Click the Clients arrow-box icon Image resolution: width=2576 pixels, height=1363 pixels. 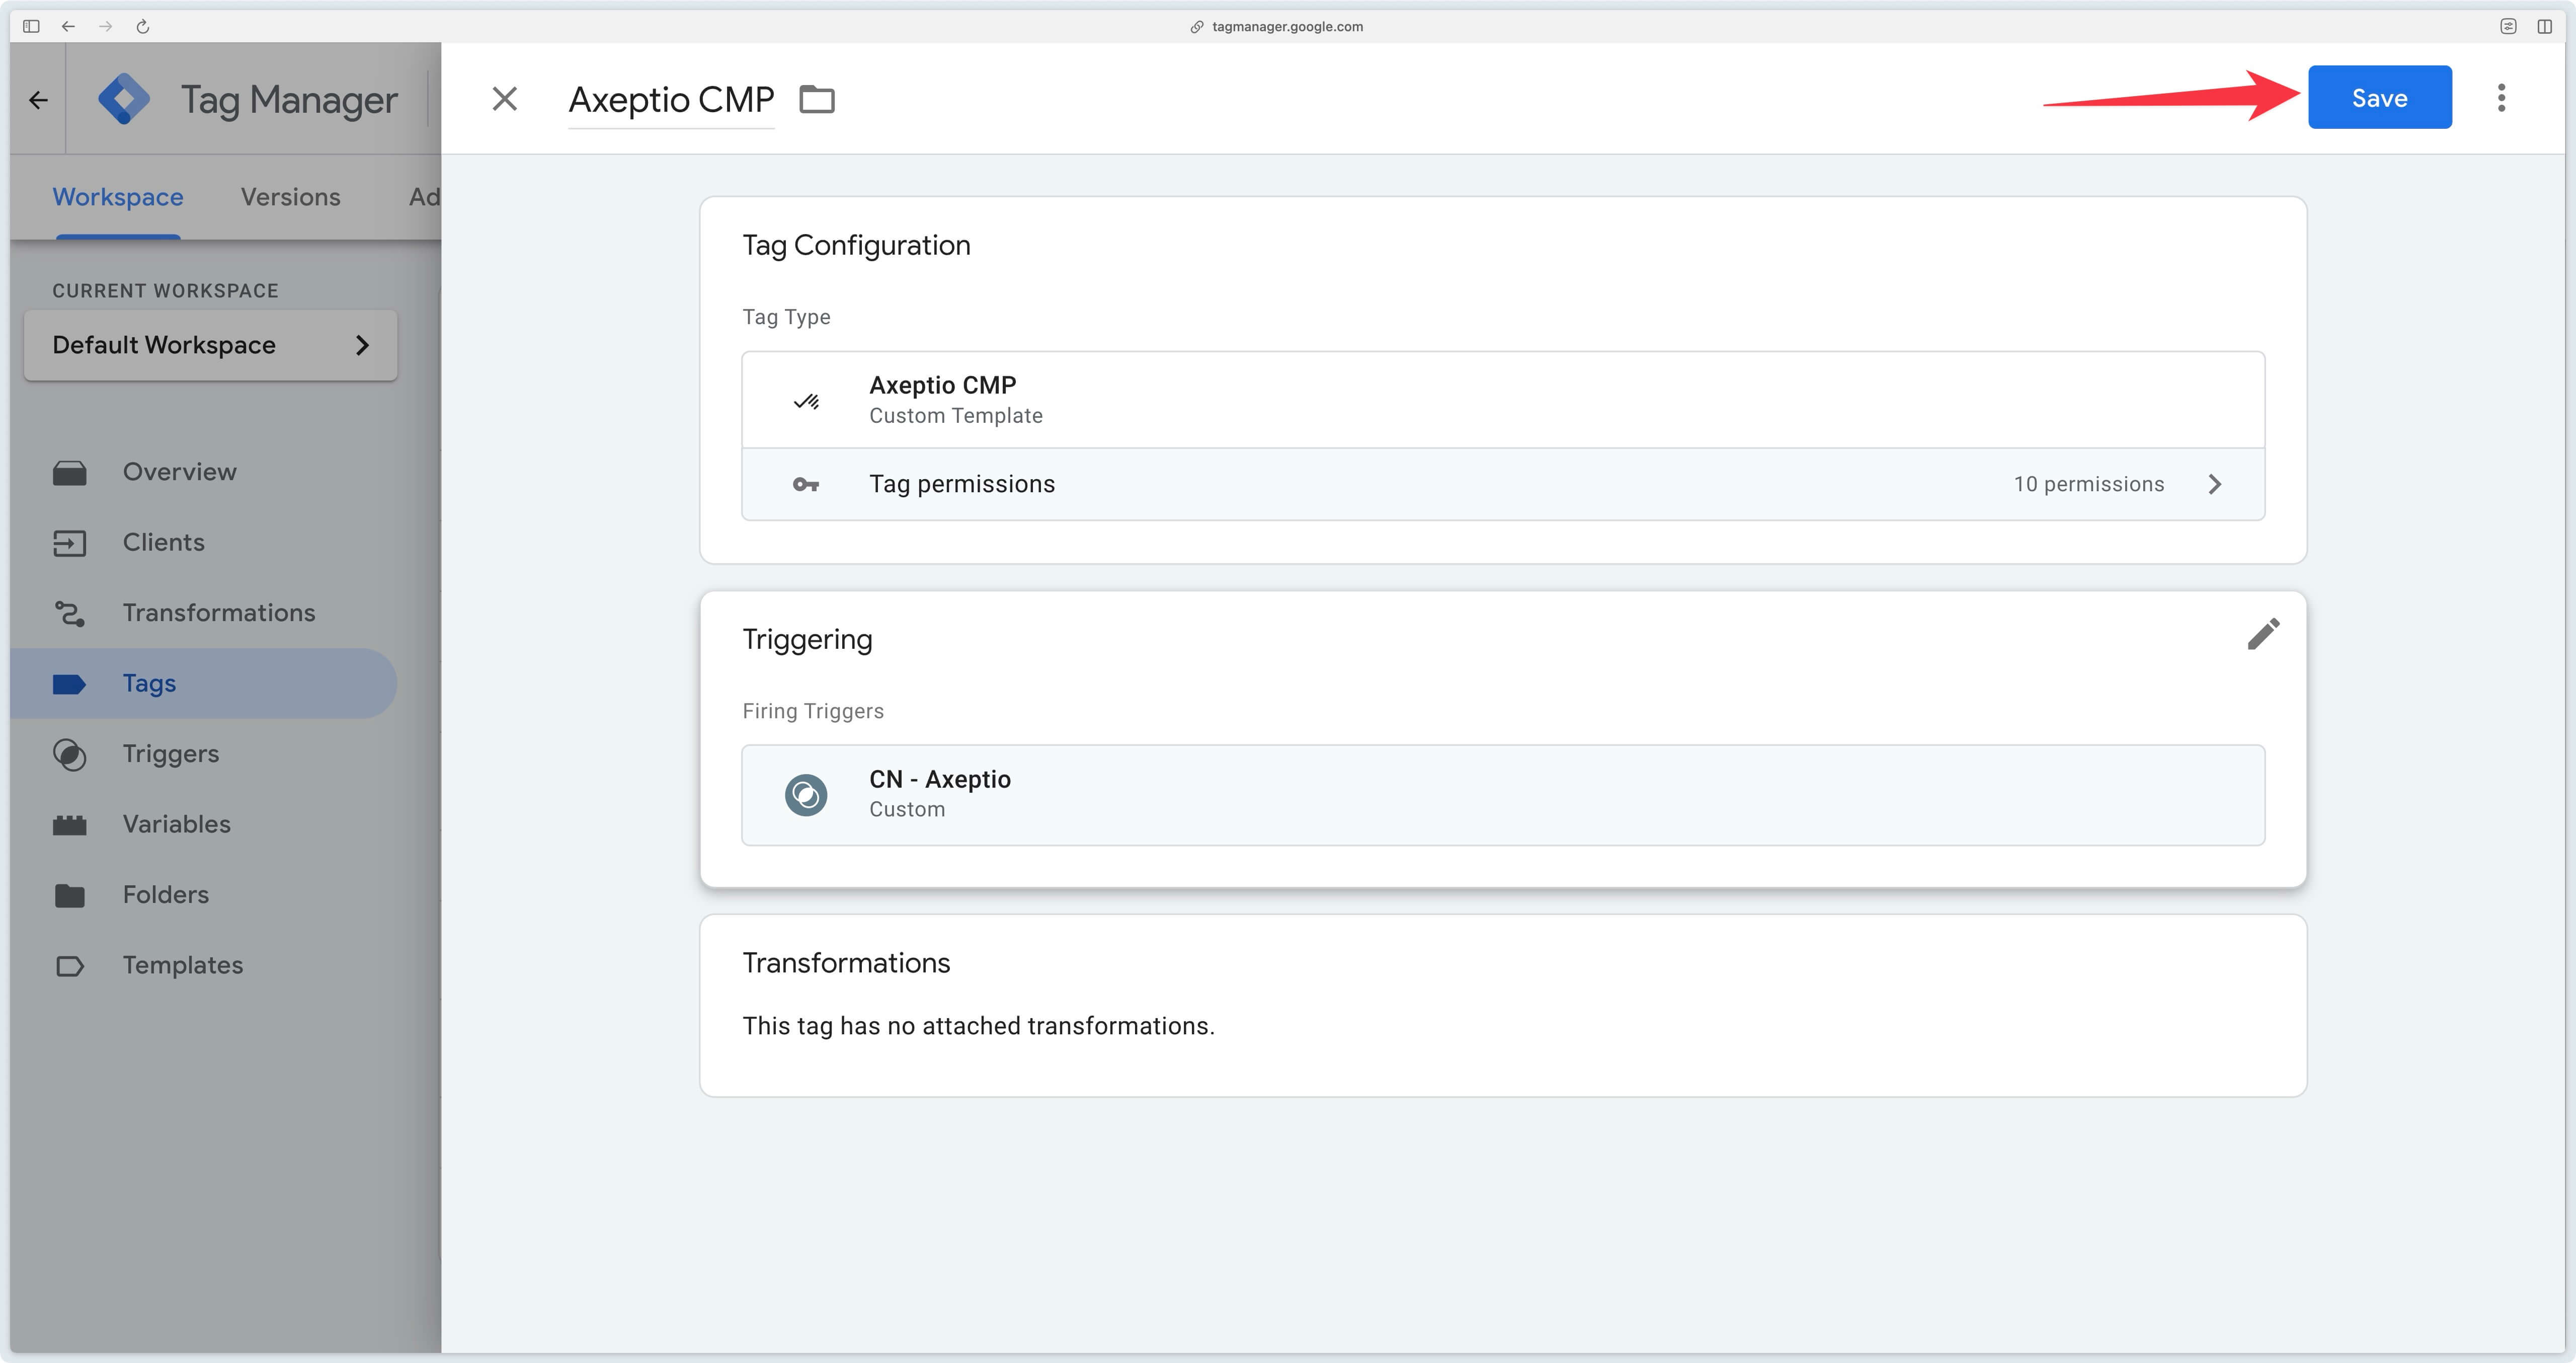point(69,543)
